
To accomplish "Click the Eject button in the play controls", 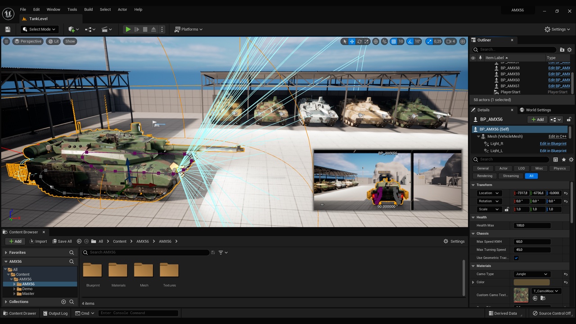I will point(153,29).
